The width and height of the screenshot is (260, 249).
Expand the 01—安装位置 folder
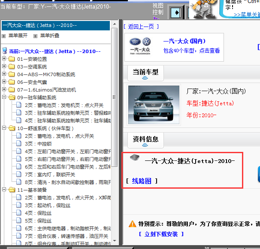tap(4, 59)
